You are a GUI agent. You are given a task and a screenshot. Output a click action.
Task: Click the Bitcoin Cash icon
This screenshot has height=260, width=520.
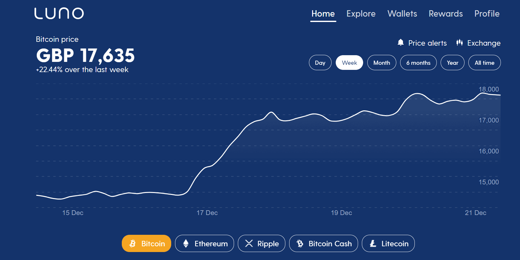[x=300, y=243]
